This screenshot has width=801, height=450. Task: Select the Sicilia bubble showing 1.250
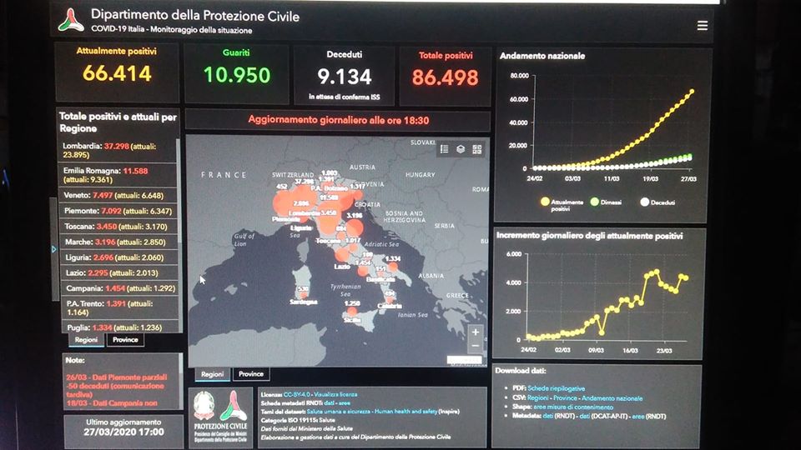click(351, 310)
